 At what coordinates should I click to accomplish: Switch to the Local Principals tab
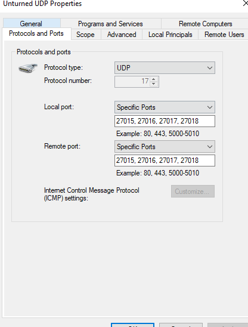click(170, 35)
